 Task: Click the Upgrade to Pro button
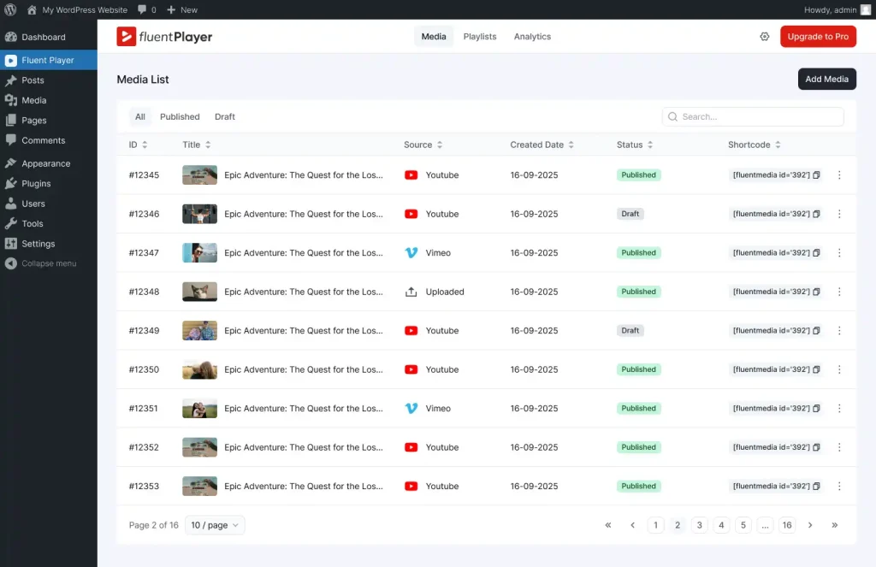coord(818,37)
